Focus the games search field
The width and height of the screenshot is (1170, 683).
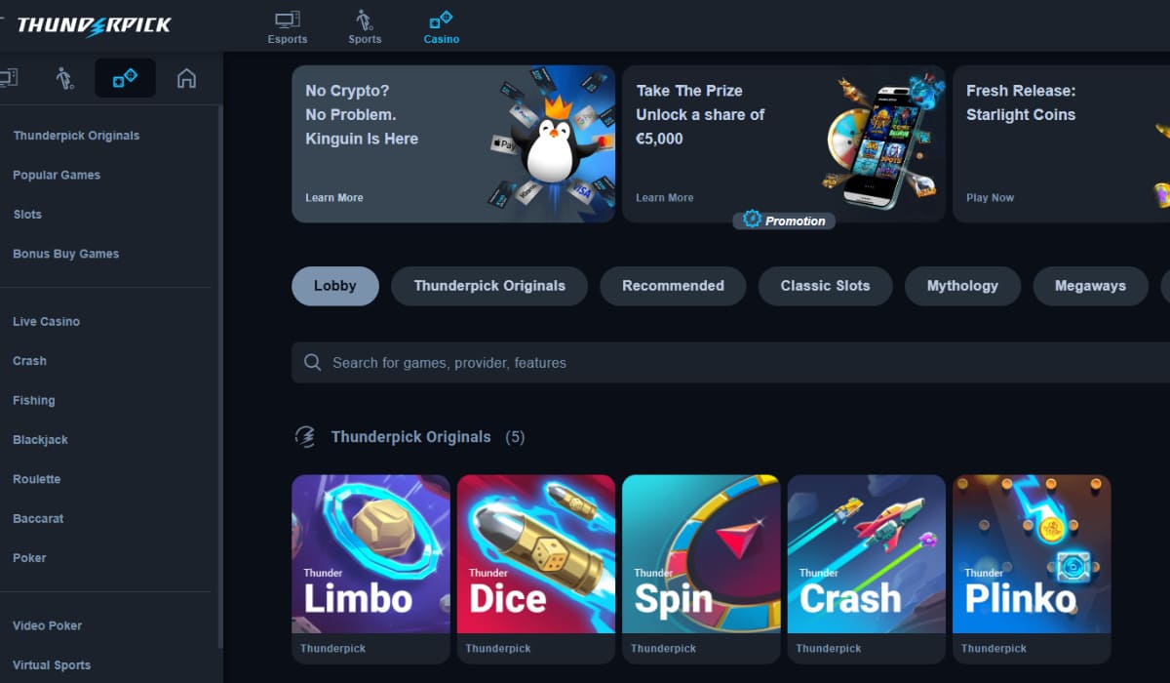pyautogui.click(x=730, y=362)
